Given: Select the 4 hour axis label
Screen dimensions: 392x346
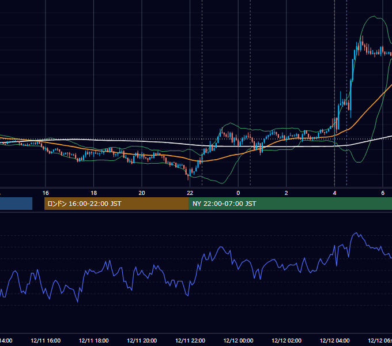Looking at the screenshot, I should pyautogui.click(x=334, y=193).
